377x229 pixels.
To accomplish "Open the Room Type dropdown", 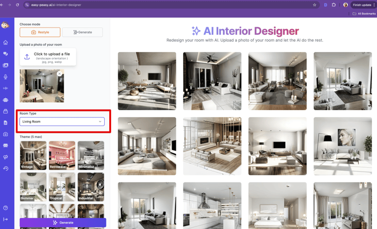I will (x=62, y=122).
